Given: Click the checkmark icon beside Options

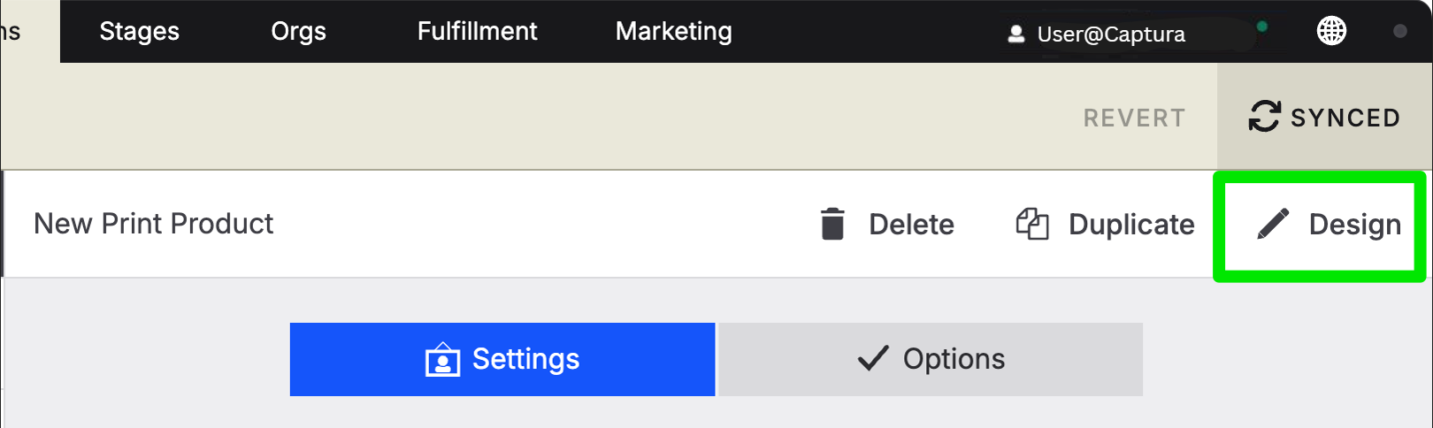Looking at the screenshot, I should click(x=873, y=358).
